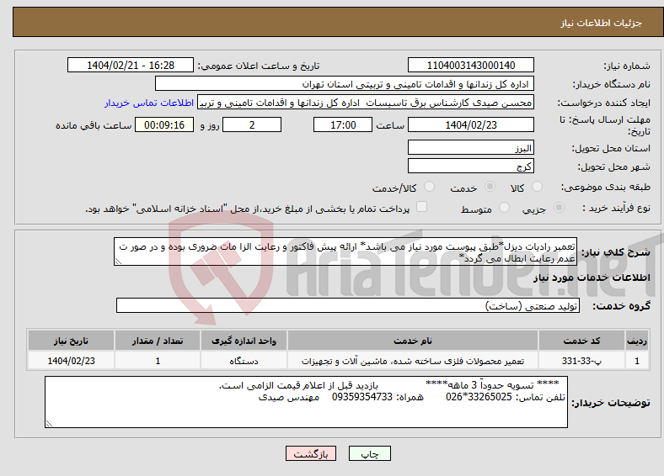Select the جزیی purchase type radio
This screenshot has width=664, height=476.
(559, 207)
